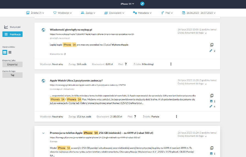
Task: Click the Ekwiwalent money icon
Action: 106,13
